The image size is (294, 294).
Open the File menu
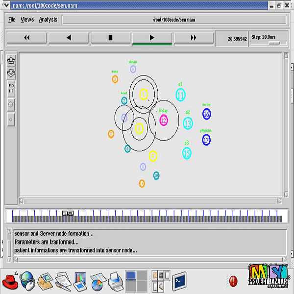point(12,20)
